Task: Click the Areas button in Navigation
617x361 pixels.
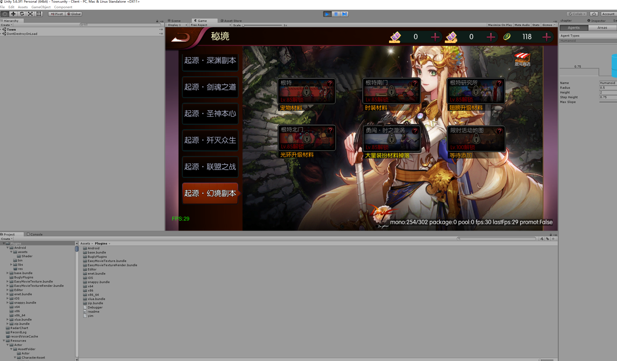Action: pos(602,28)
